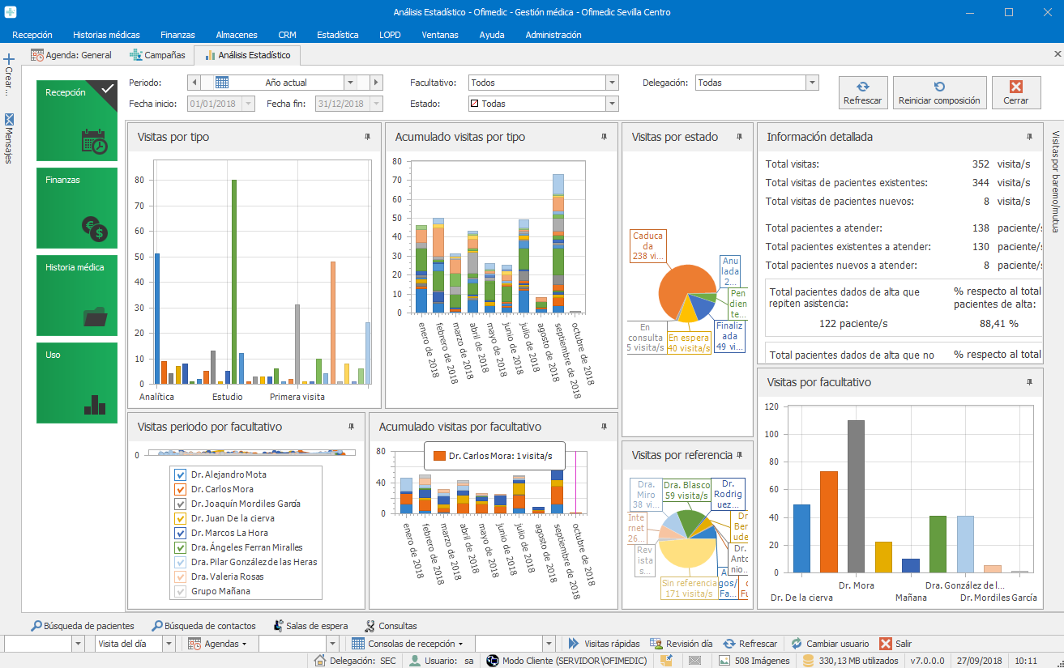Click the Reiniciar composición button
The image size is (1064, 668).
click(940, 92)
